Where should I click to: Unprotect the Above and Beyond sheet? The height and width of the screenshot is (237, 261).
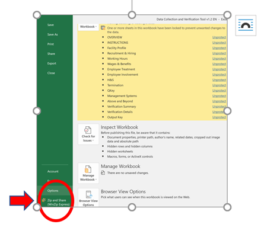point(219,101)
